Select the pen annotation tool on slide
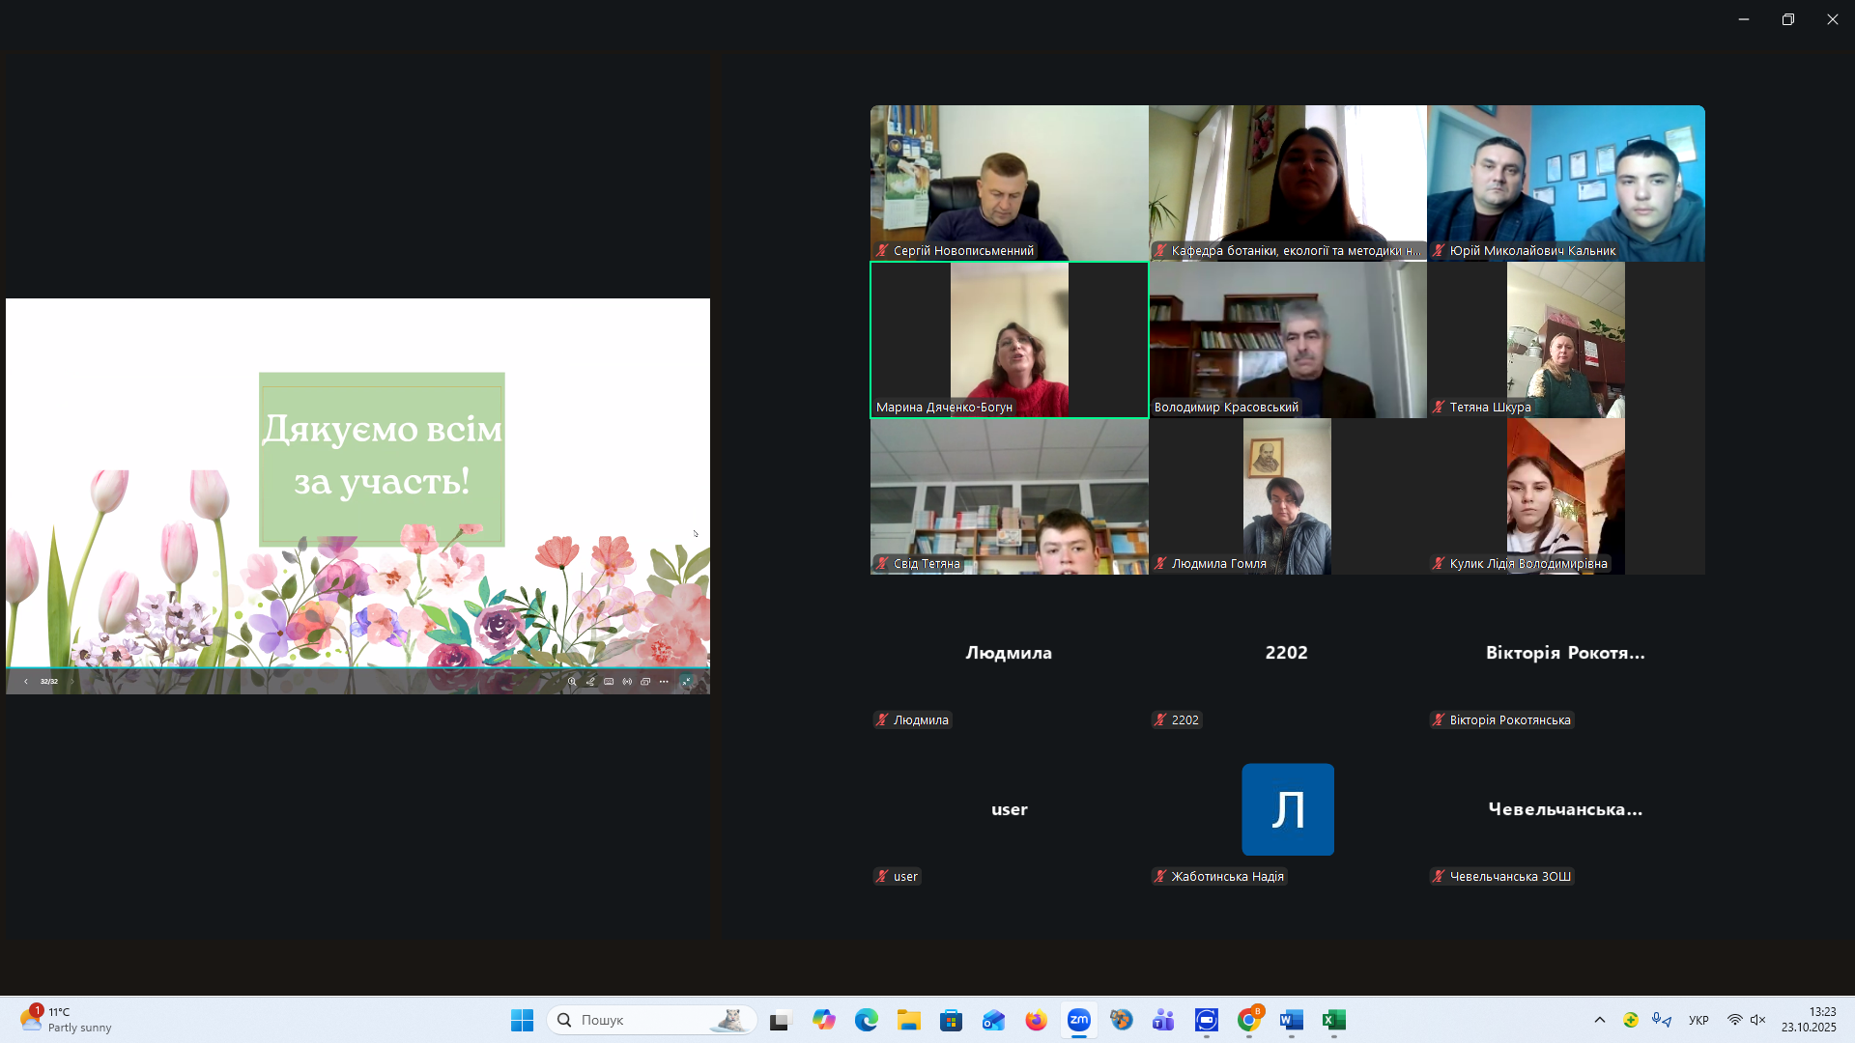 pos(590,682)
